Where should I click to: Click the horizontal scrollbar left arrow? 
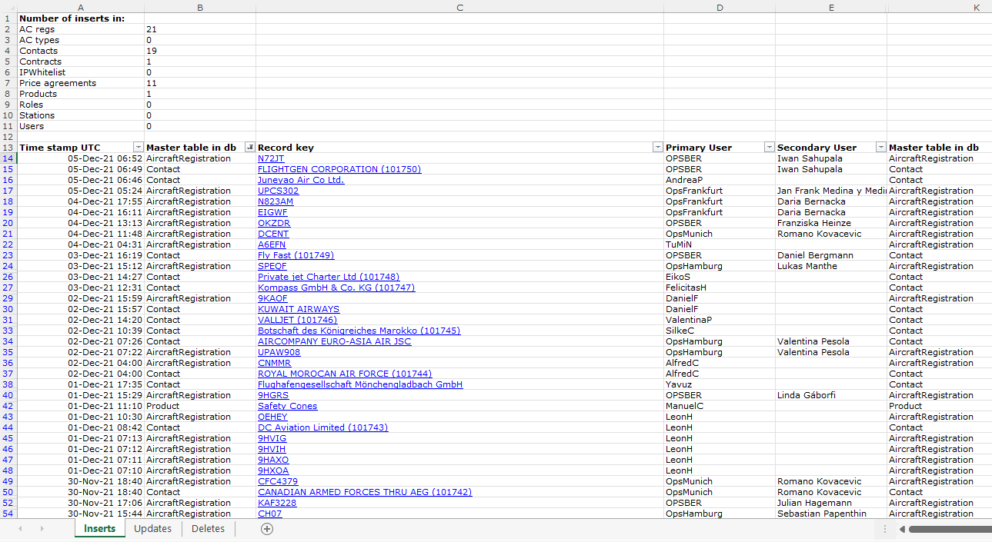902,529
